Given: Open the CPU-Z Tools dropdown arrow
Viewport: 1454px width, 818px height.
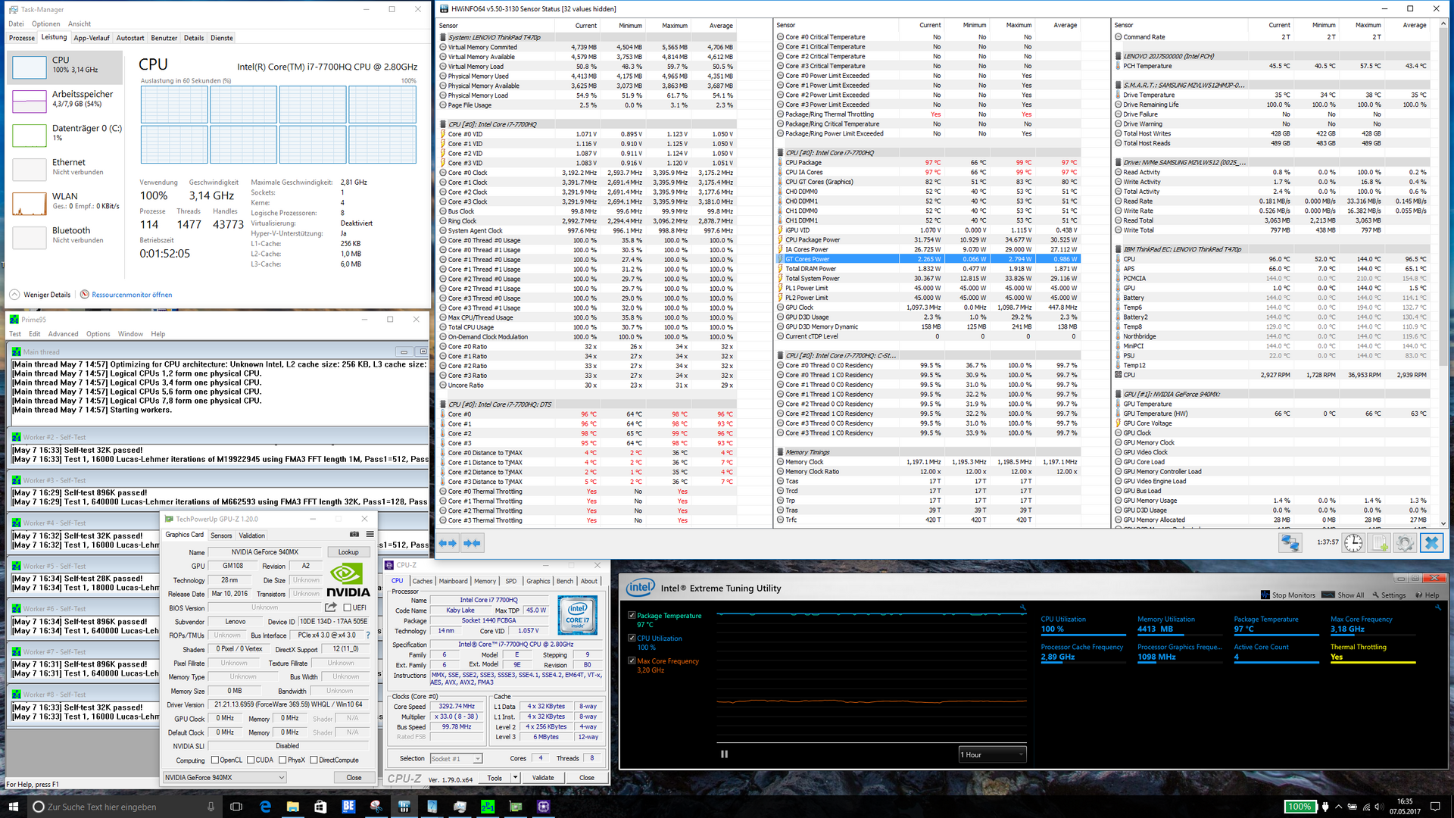Looking at the screenshot, I should (x=515, y=778).
